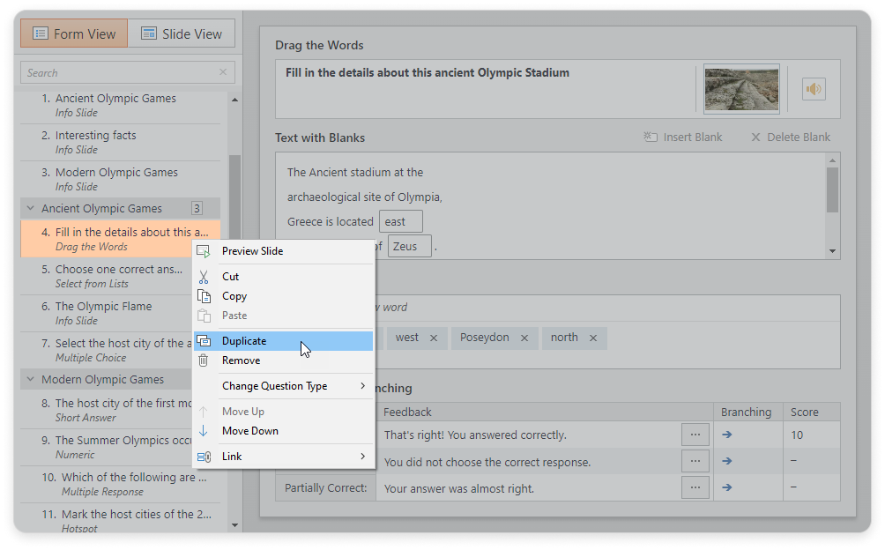
Task: Click the slide list scroll-down arrow
Action: (234, 525)
